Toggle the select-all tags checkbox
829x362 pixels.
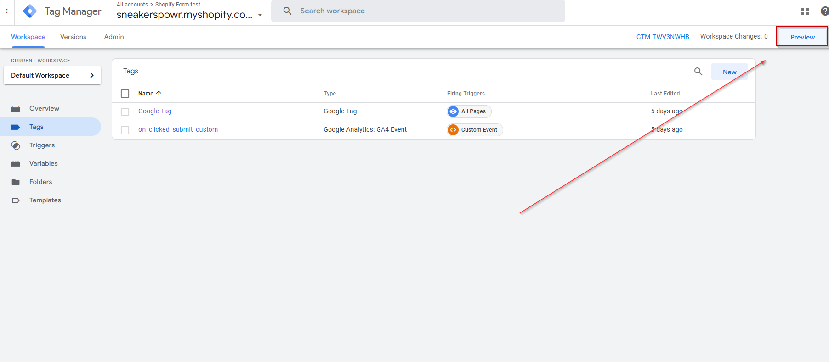point(125,94)
